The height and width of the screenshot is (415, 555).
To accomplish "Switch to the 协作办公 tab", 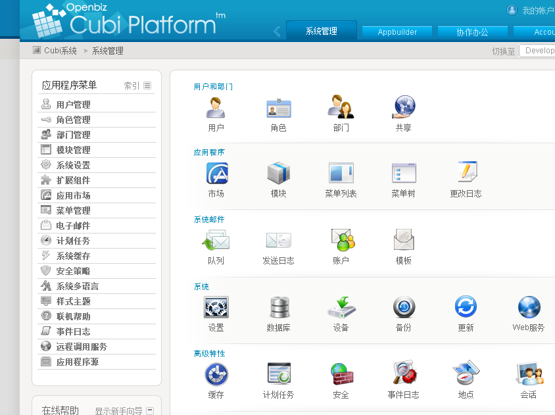I will click(473, 32).
